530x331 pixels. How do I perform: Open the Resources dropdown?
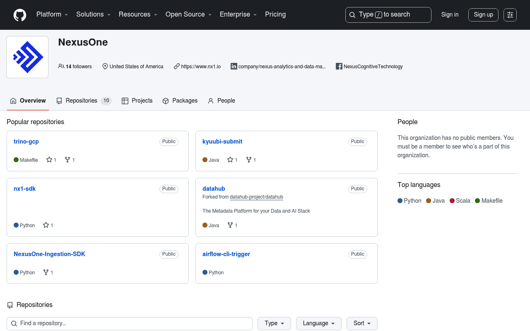[138, 14]
